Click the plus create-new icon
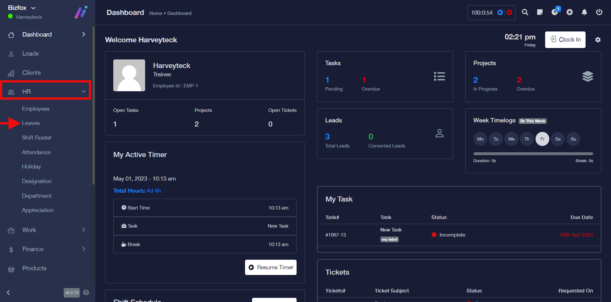This screenshot has height=302, width=611. [570, 12]
